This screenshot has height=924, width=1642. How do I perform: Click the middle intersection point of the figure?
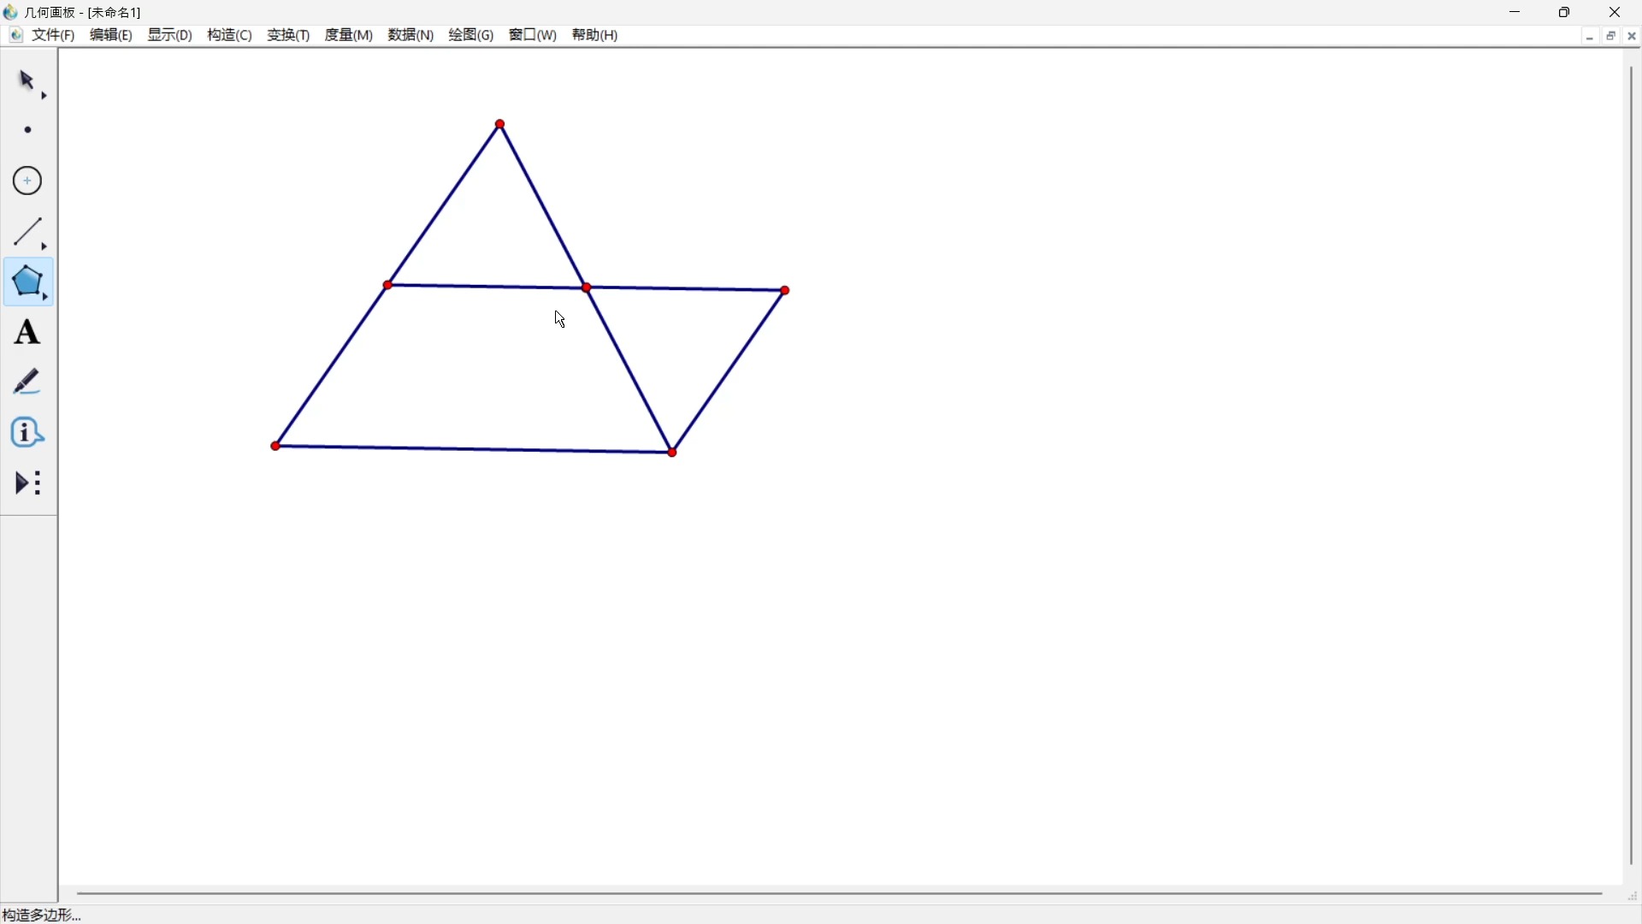(588, 289)
